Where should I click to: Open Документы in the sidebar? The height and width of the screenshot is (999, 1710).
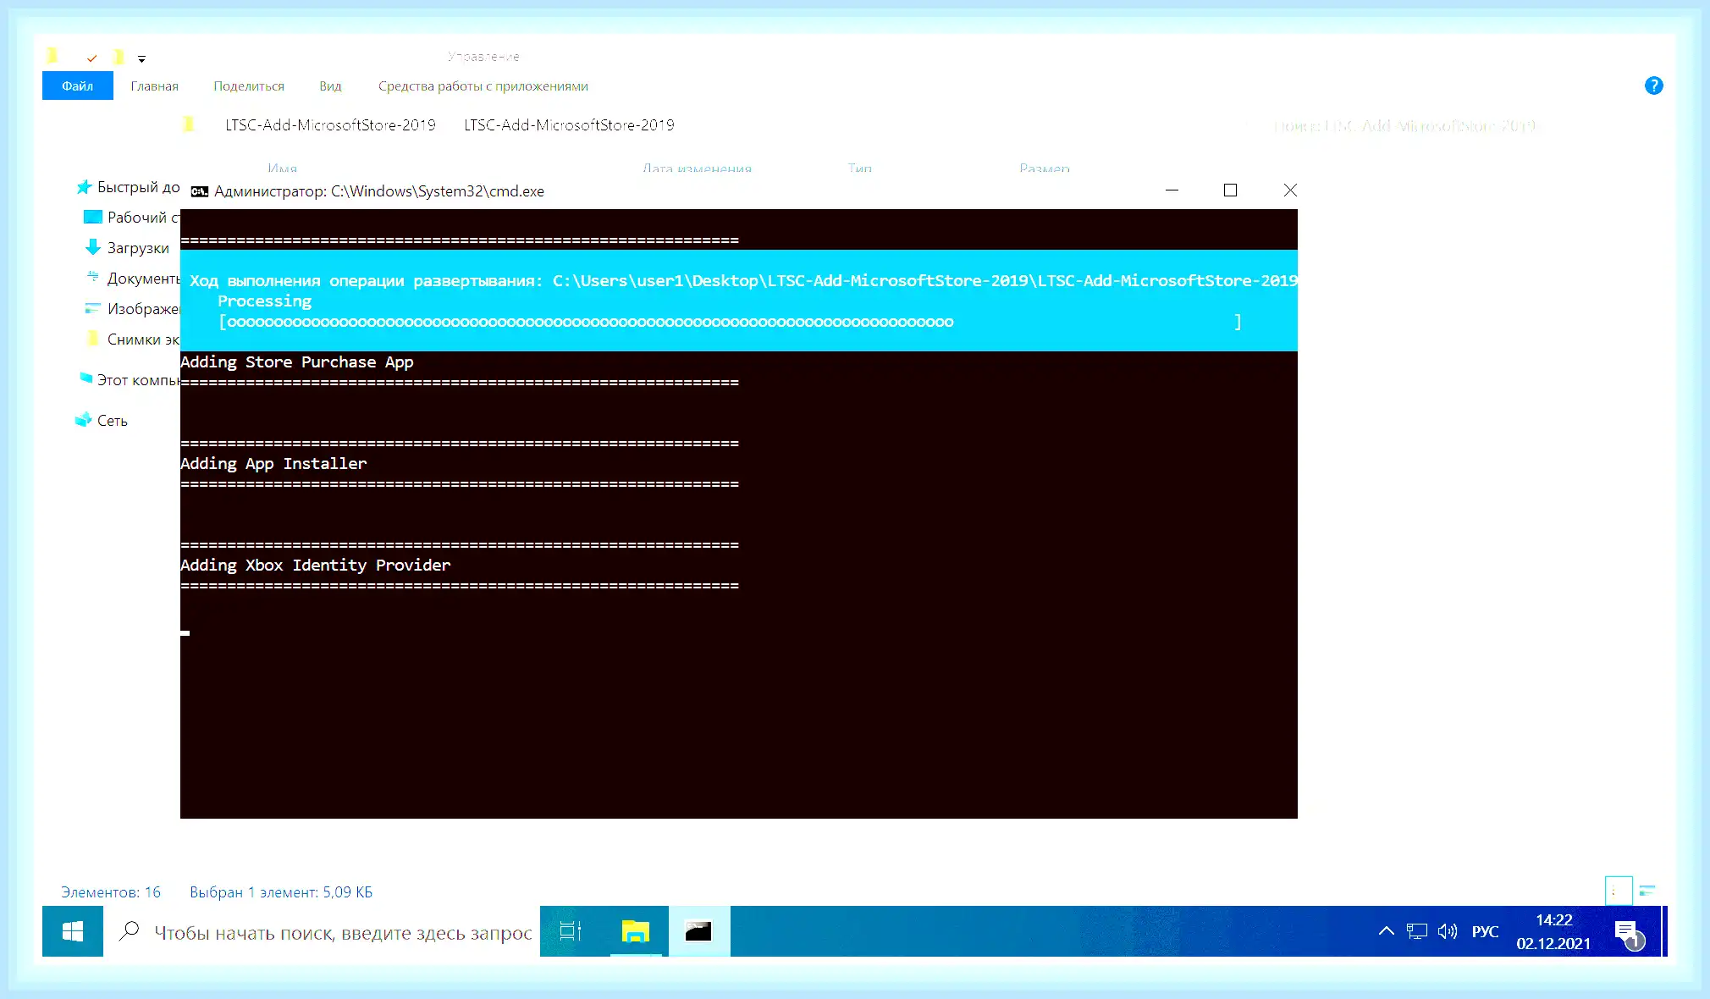pyautogui.click(x=132, y=279)
